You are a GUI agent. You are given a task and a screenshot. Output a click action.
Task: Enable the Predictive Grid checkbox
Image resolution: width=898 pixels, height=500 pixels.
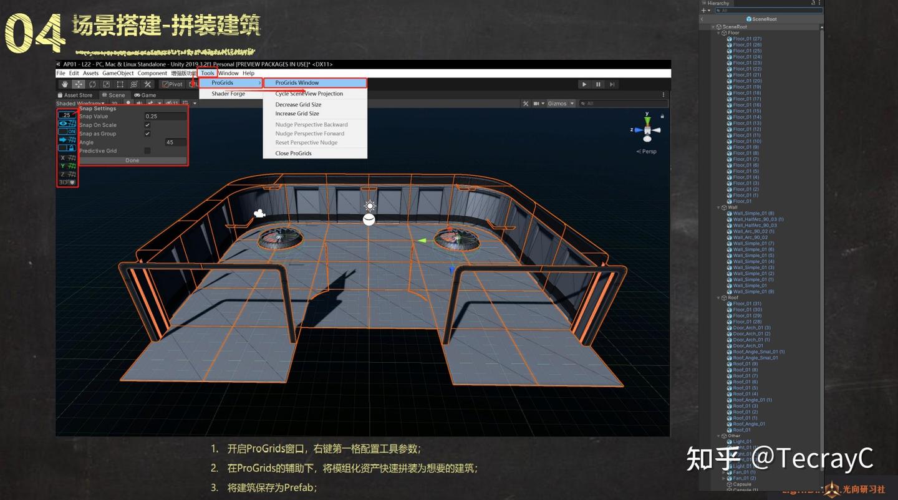point(147,151)
